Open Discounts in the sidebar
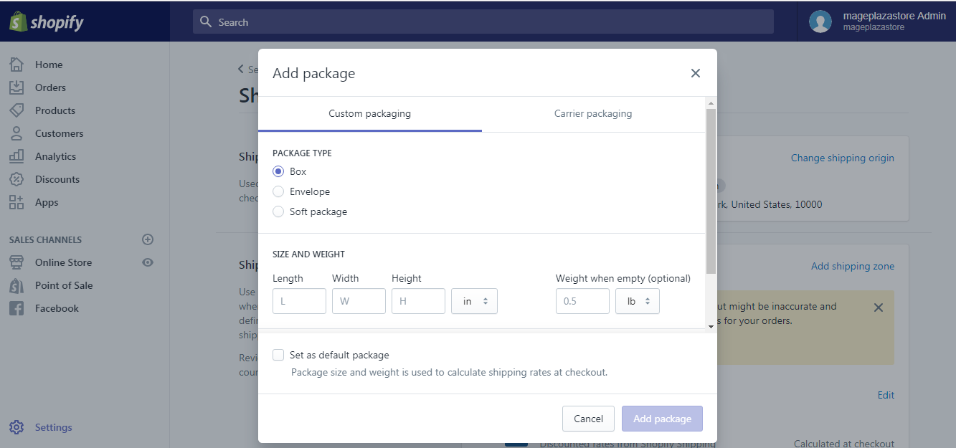The width and height of the screenshot is (956, 448). point(57,179)
